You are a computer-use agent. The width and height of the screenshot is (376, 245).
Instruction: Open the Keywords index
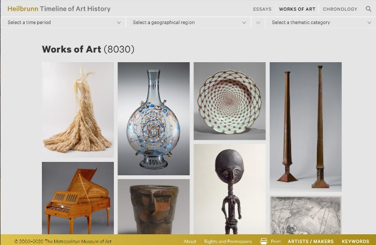click(356, 241)
